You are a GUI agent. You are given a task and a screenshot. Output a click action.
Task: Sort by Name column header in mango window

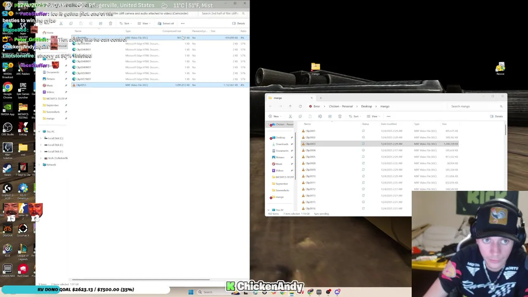coord(307,124)
